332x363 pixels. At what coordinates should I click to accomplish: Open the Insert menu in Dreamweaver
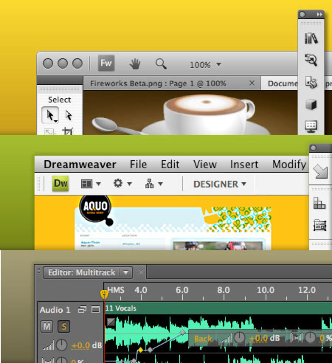244,164
